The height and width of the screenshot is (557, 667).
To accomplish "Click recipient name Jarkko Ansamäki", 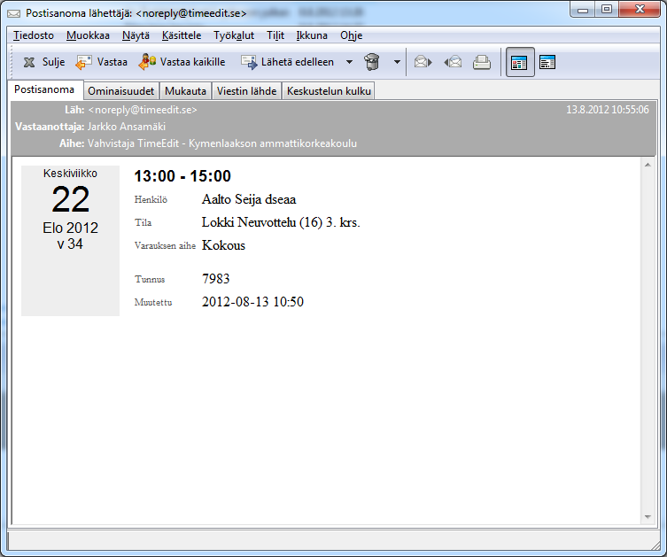I will click(127, 127).
